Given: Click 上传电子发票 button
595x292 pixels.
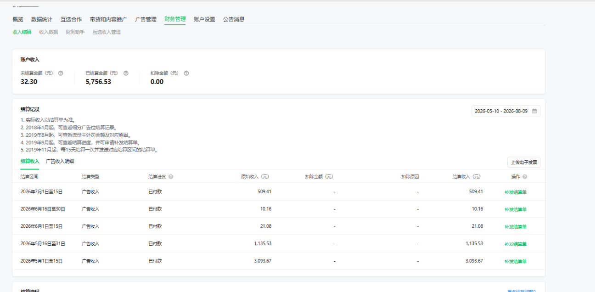Looking at the screenshot, I should coord(524,163).
